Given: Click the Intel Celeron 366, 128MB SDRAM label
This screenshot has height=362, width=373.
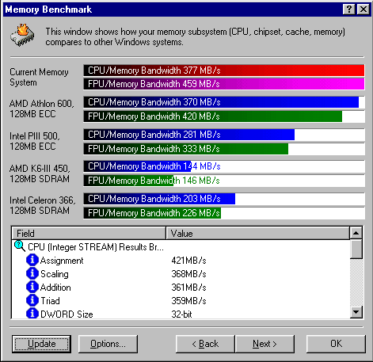Looking at the screenshot, I should (43, 205).
